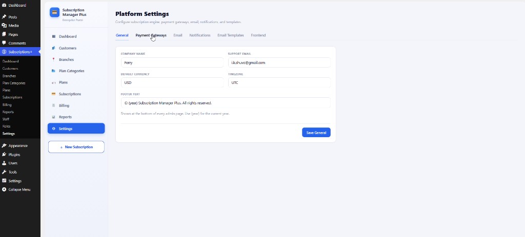
Task: Open Settings in Subscriptions+ submenu
Action: pos(9,134)
